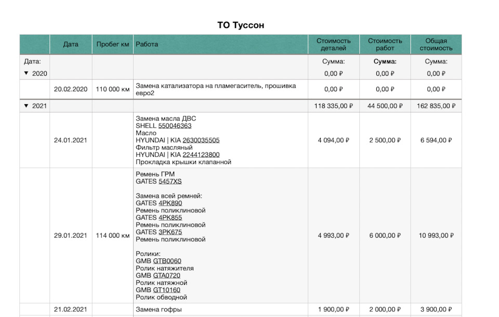The width and height of the screenshot is (499, 317).
Task: Select the total cost 10 993,00 ₽
Action: tap(436, 236)
